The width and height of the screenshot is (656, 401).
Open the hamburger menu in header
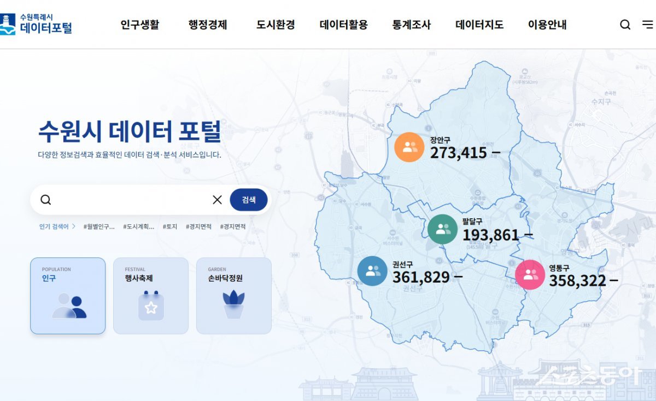(x=647, y=25)
